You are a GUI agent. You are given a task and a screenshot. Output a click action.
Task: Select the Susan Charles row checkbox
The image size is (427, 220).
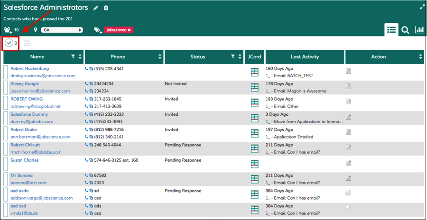[x=6, y=164]
